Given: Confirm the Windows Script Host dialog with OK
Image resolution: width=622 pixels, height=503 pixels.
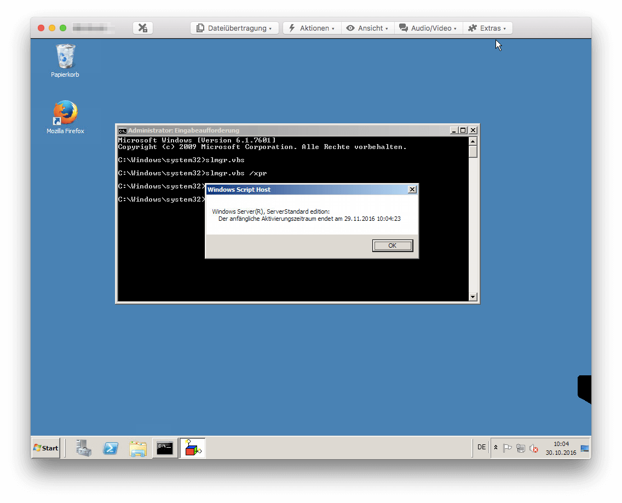Looking at the screenshot, I should [393, 245].
